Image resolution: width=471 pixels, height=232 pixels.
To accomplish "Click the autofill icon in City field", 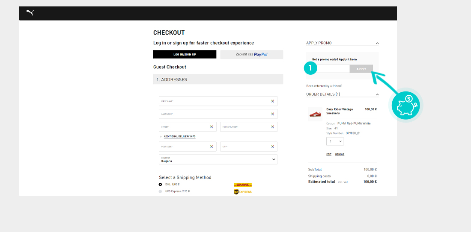I will pos(272,147).
